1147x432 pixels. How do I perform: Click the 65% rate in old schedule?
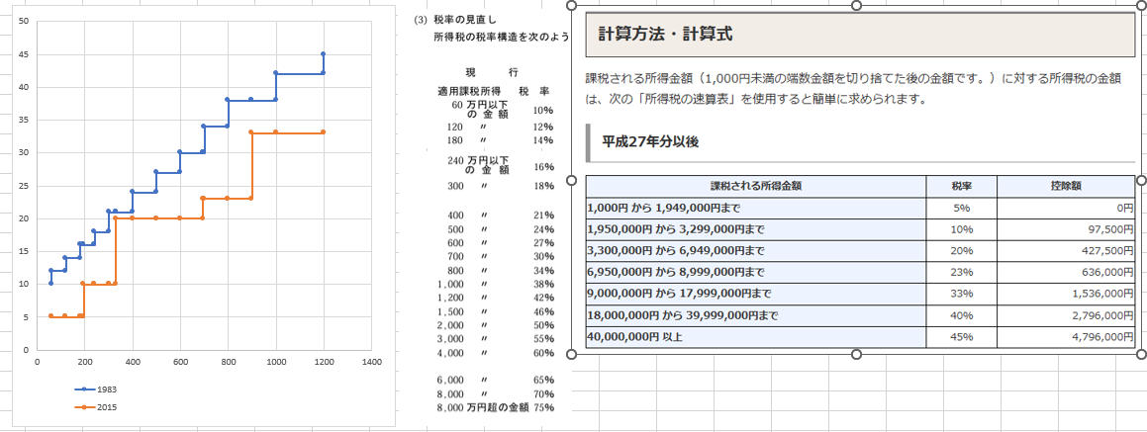543,381
